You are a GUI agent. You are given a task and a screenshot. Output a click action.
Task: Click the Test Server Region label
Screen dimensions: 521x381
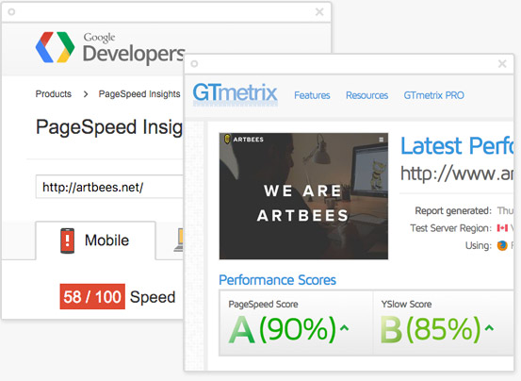(x=450, y=228)
